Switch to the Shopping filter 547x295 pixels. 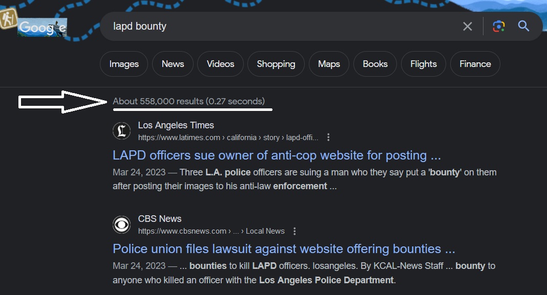pos(276,64)
